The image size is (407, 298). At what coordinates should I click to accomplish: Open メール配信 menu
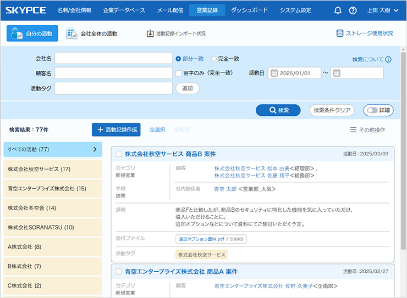170,10
